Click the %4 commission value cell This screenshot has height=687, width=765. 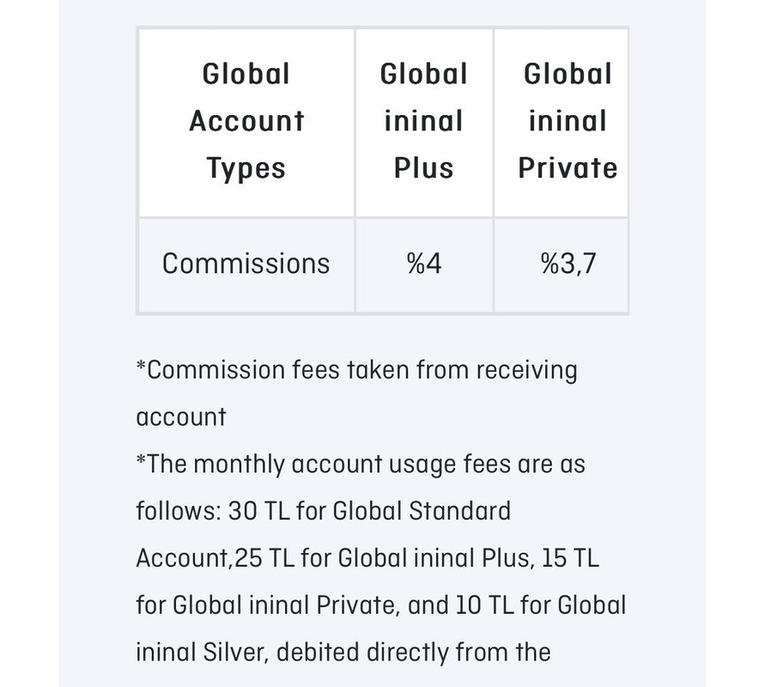click(x=424, y=264)
